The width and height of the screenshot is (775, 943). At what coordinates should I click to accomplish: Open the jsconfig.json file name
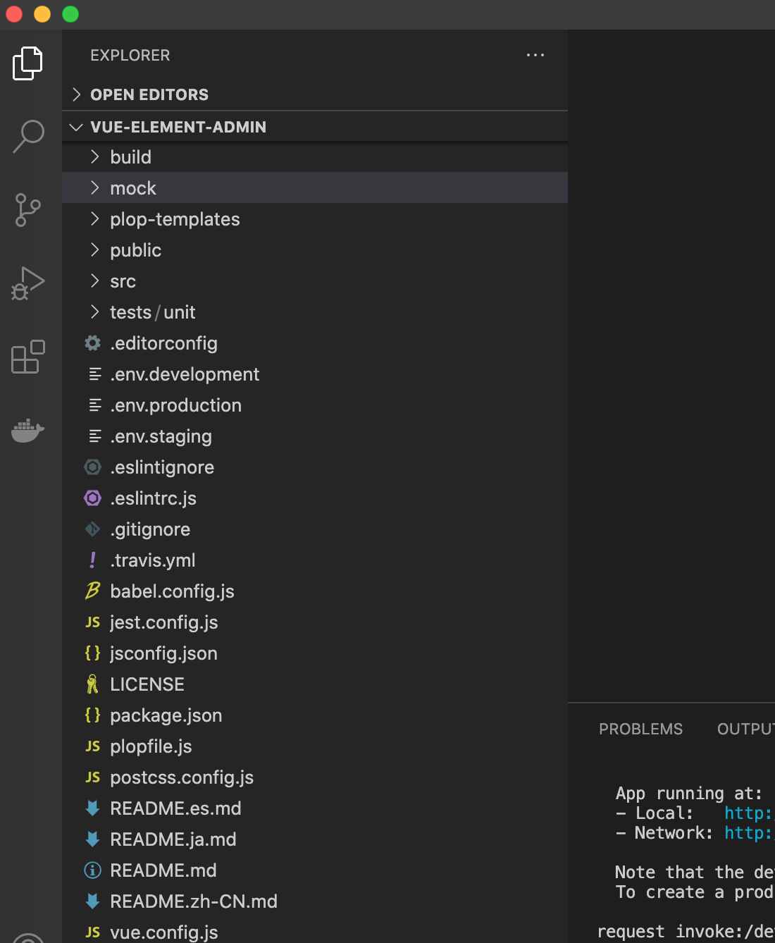163,653
